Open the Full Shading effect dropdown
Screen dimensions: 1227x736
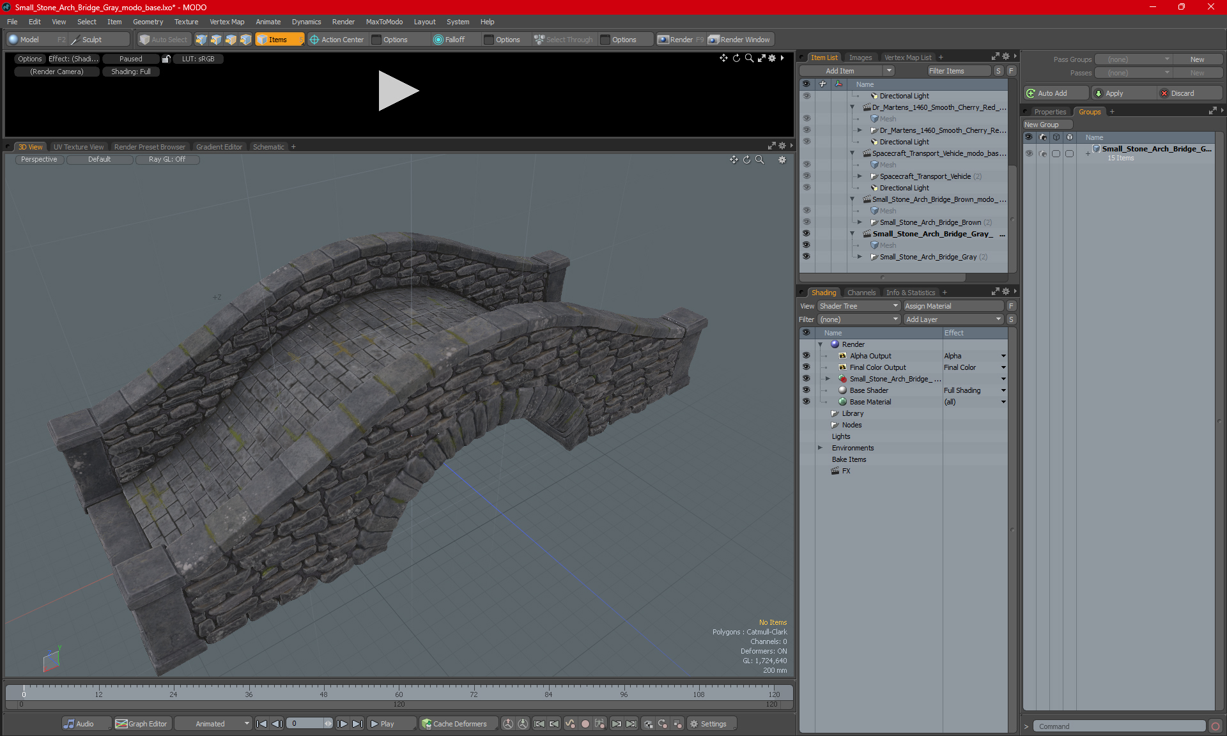[1003, 390]
